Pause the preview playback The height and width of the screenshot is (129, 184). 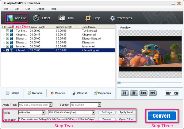(125, 93)
